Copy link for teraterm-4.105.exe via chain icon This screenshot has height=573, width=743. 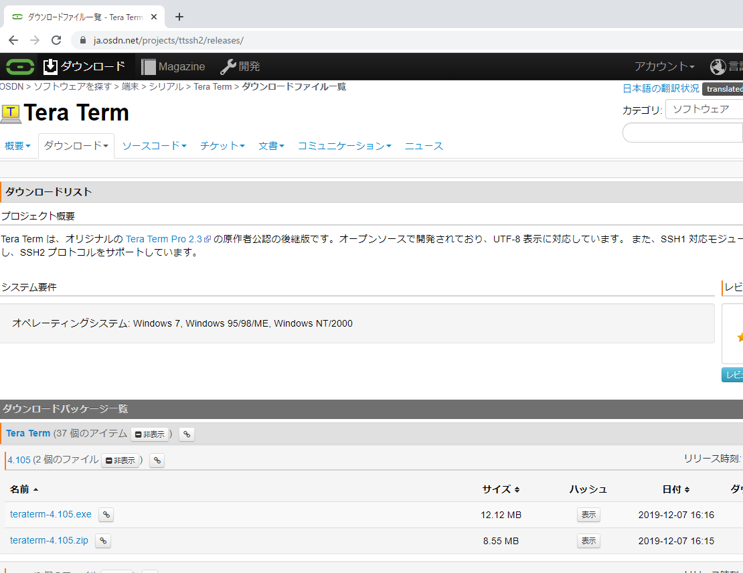pos(106,514)
